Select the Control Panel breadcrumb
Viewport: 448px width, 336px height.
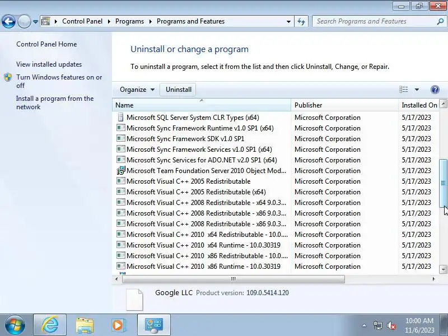pos(82,21)
